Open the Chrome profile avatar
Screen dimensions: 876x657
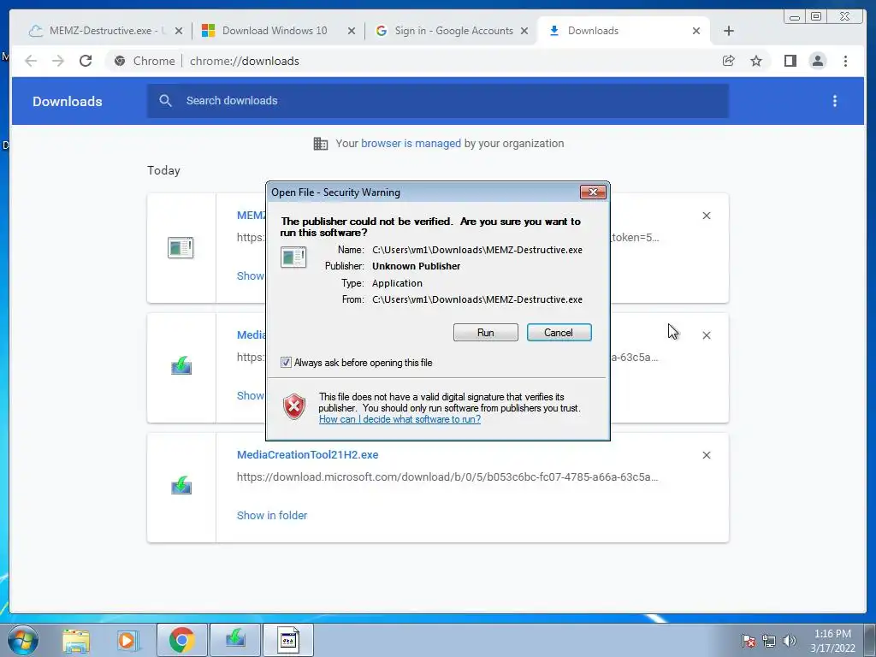pyautogui.click(x=817, y=61)
